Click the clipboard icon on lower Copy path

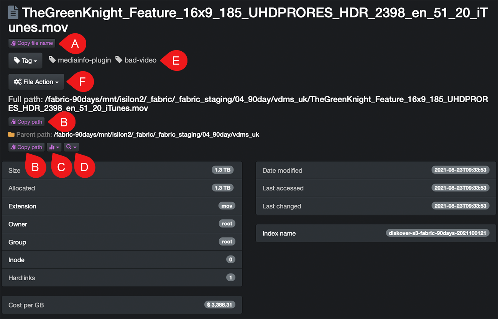click(x=14, y=147)
